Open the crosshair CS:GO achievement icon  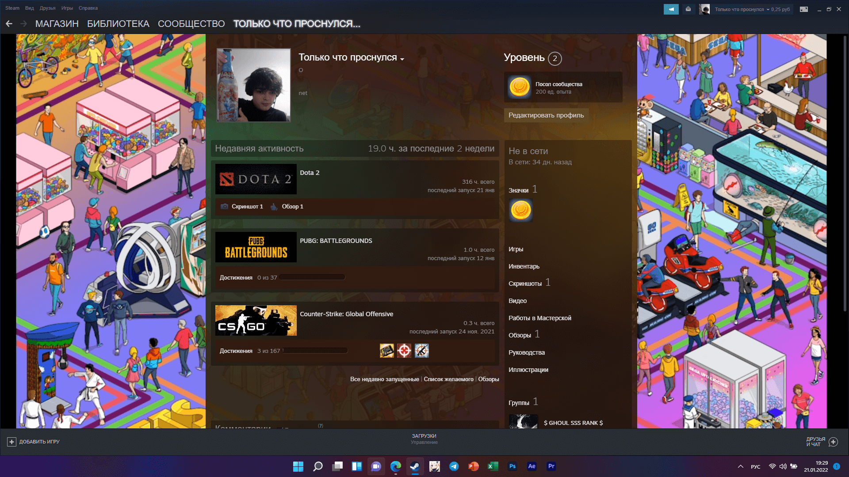[x=404, y=351]
